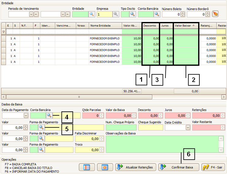Click the first Forma de Pagamento search icon
227x175 pixels.
tap(41, 127)
